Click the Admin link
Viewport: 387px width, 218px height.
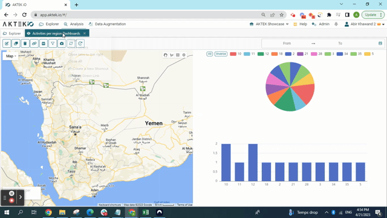click(320, 24)
